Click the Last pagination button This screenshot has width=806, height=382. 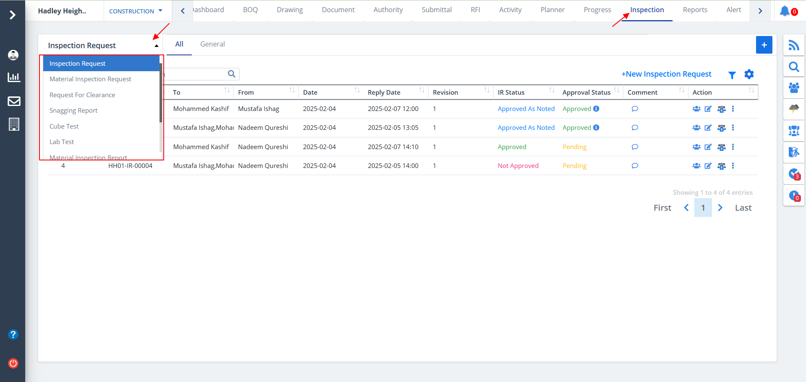tap(743, 208)
